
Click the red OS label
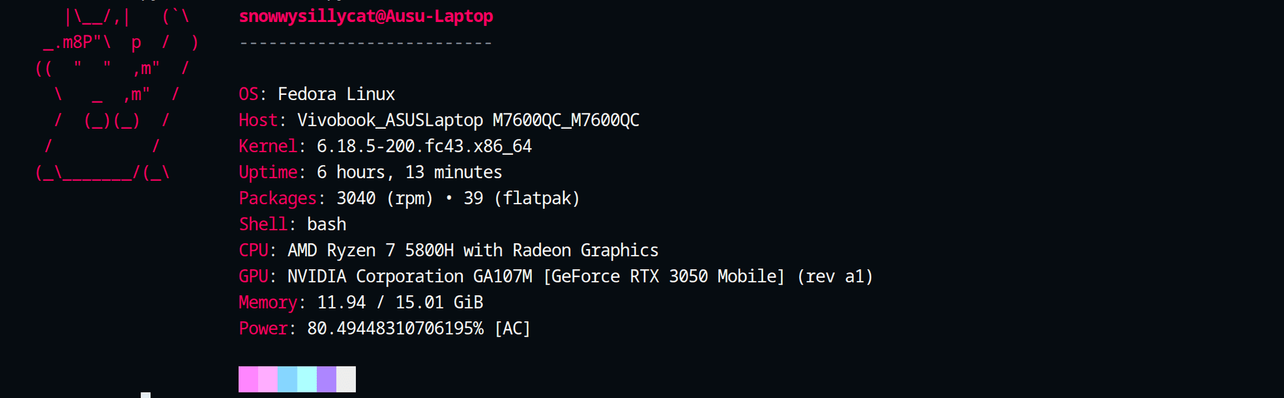tap(248, 94)
